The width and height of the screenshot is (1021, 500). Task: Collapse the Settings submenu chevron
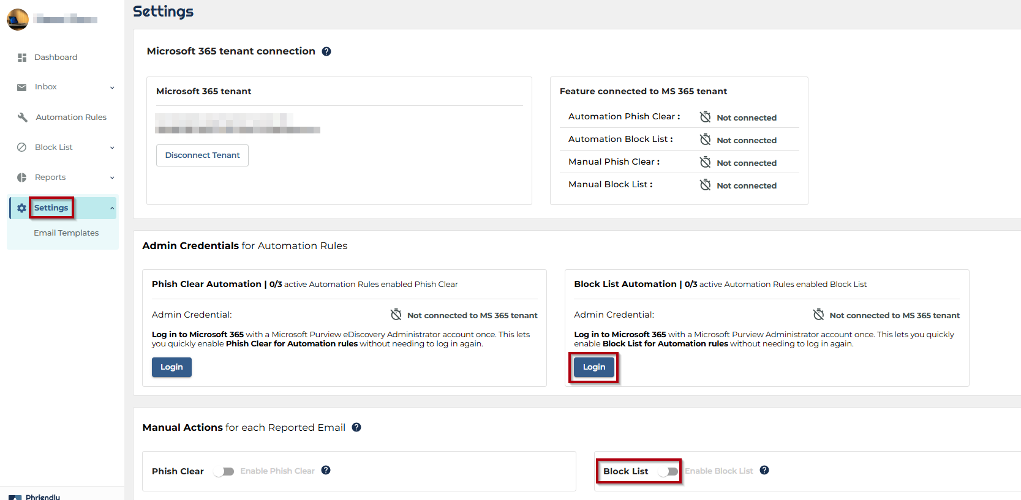click(112, 208)
